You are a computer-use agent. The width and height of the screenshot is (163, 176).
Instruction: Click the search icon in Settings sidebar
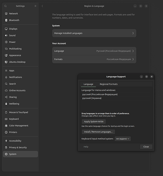click(5, 6)
